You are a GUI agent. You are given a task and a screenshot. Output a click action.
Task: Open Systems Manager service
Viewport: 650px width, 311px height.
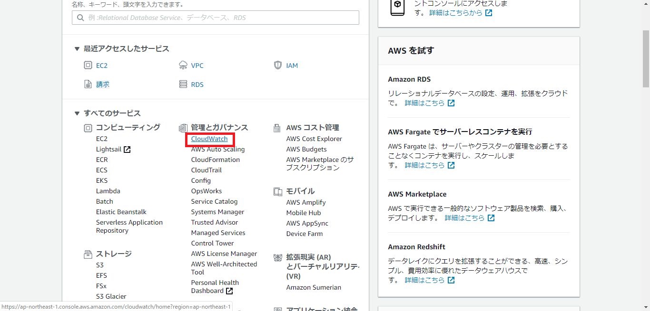pyautogui.click(x=217, y=212)
